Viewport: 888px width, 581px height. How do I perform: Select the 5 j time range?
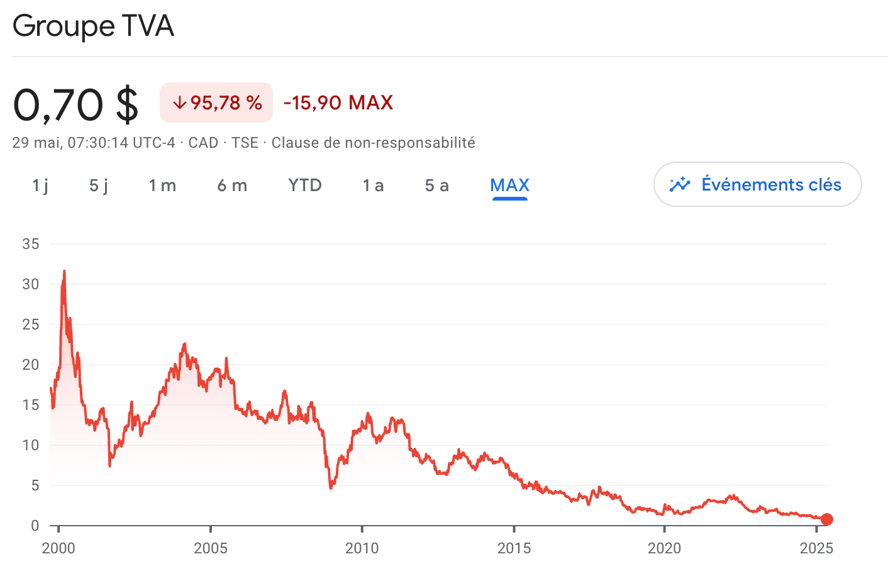click(99, 185)
